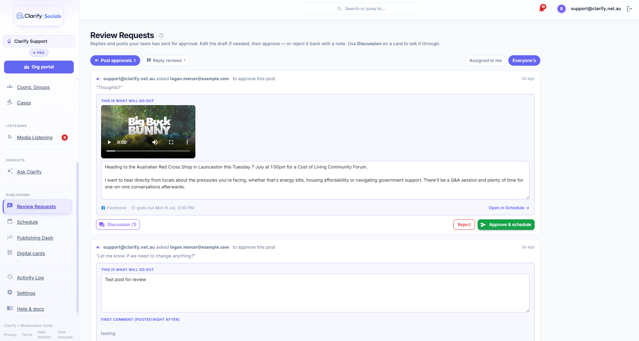The width and height of the screenshot is (639, 341).
Task: Reject the Cost of Living forum post
Action: coord(464,225)
